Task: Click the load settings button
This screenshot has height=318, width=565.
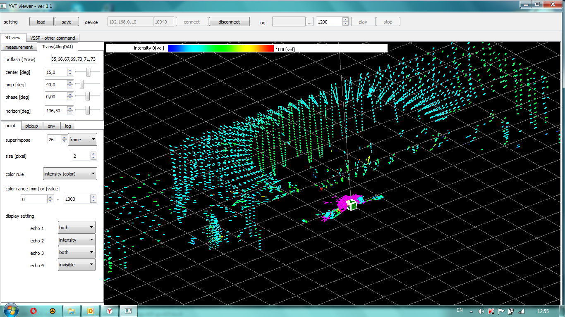Action: point(41,22)
